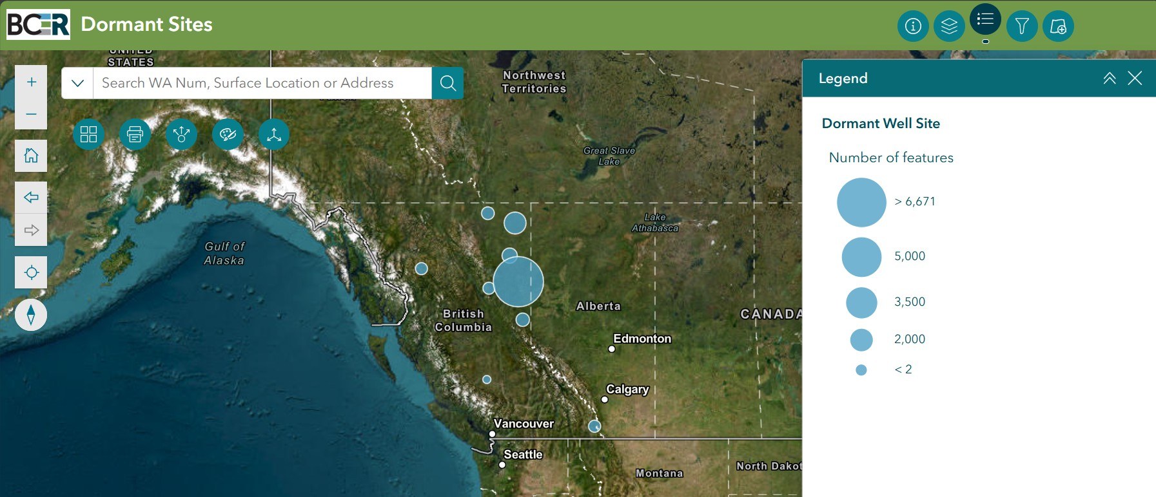Zoom in on the map
The height and width of the screenshot is (497, 1156).
[x=31, y=82]
